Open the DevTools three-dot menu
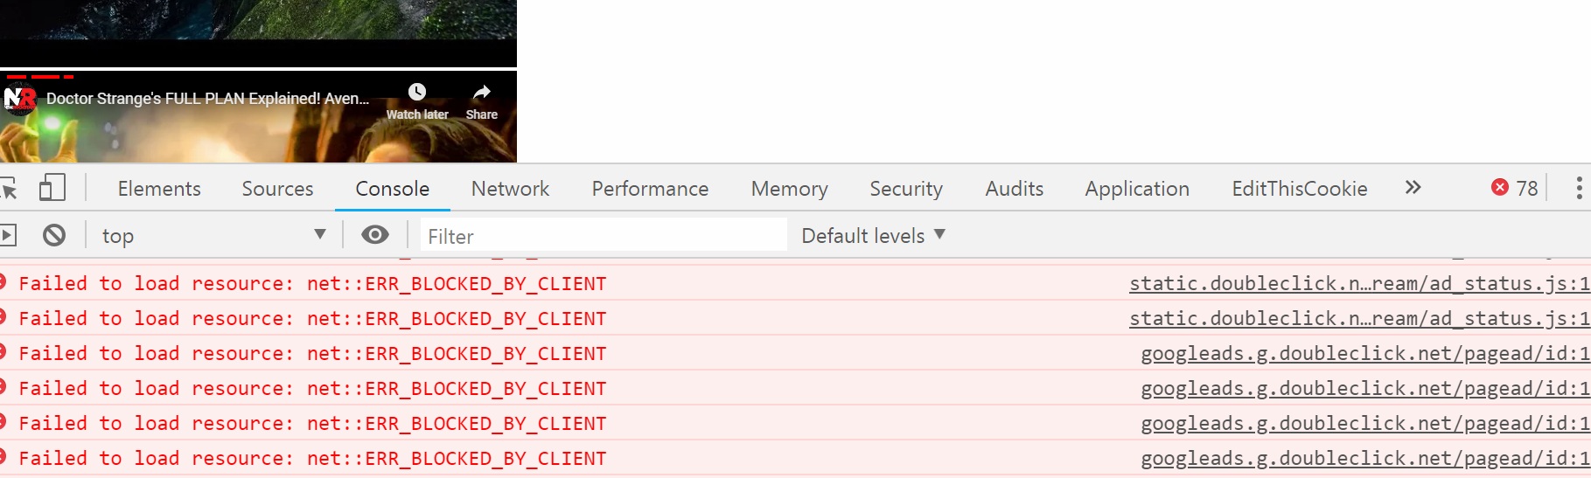Viewport: 1591px width, 478px height. [x=1579, y=188]
